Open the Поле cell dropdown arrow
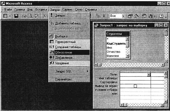This screenshot has height=111, width=170. point(149,75)
